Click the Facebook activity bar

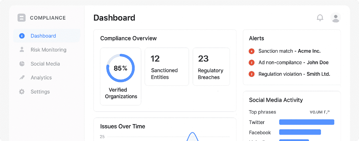tap(300, 132)
